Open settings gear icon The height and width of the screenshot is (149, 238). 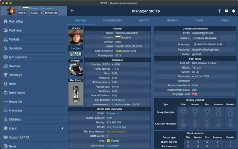[x=219, y=11]
